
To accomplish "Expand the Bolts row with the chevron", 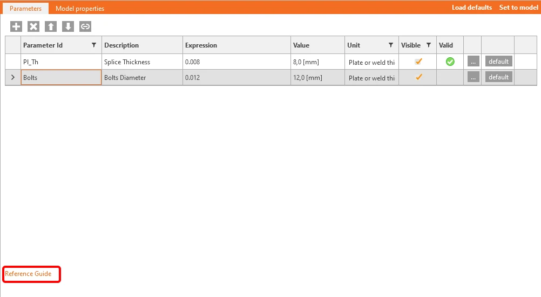I will (x=13, y=77).
